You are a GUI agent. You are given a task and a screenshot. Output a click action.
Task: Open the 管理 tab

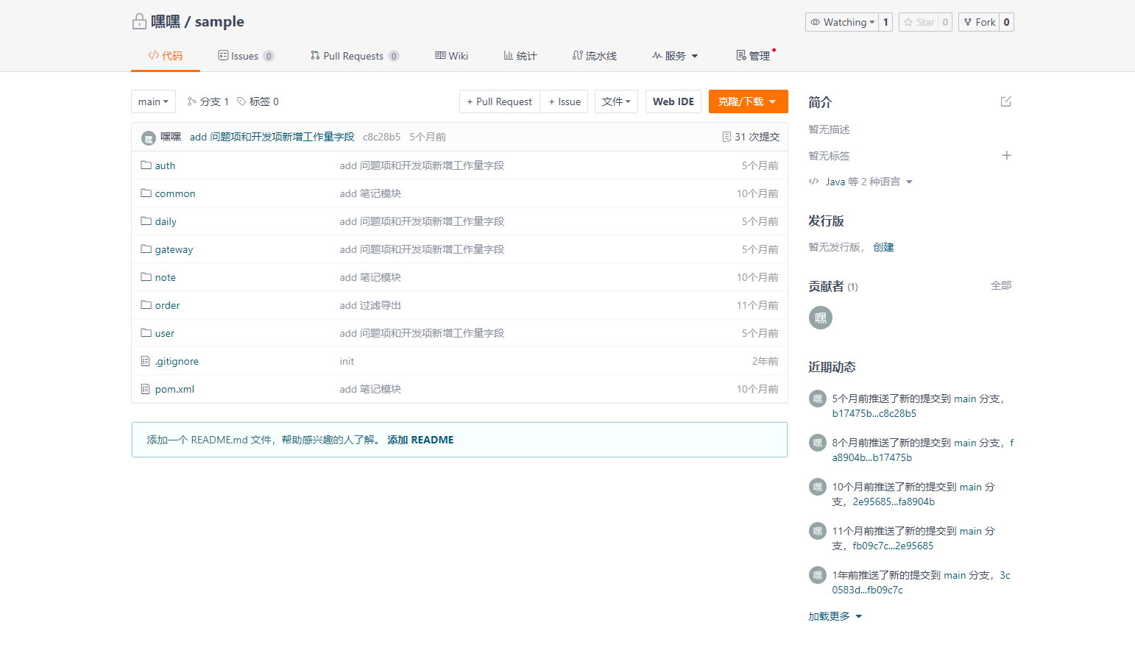(753, 56)
